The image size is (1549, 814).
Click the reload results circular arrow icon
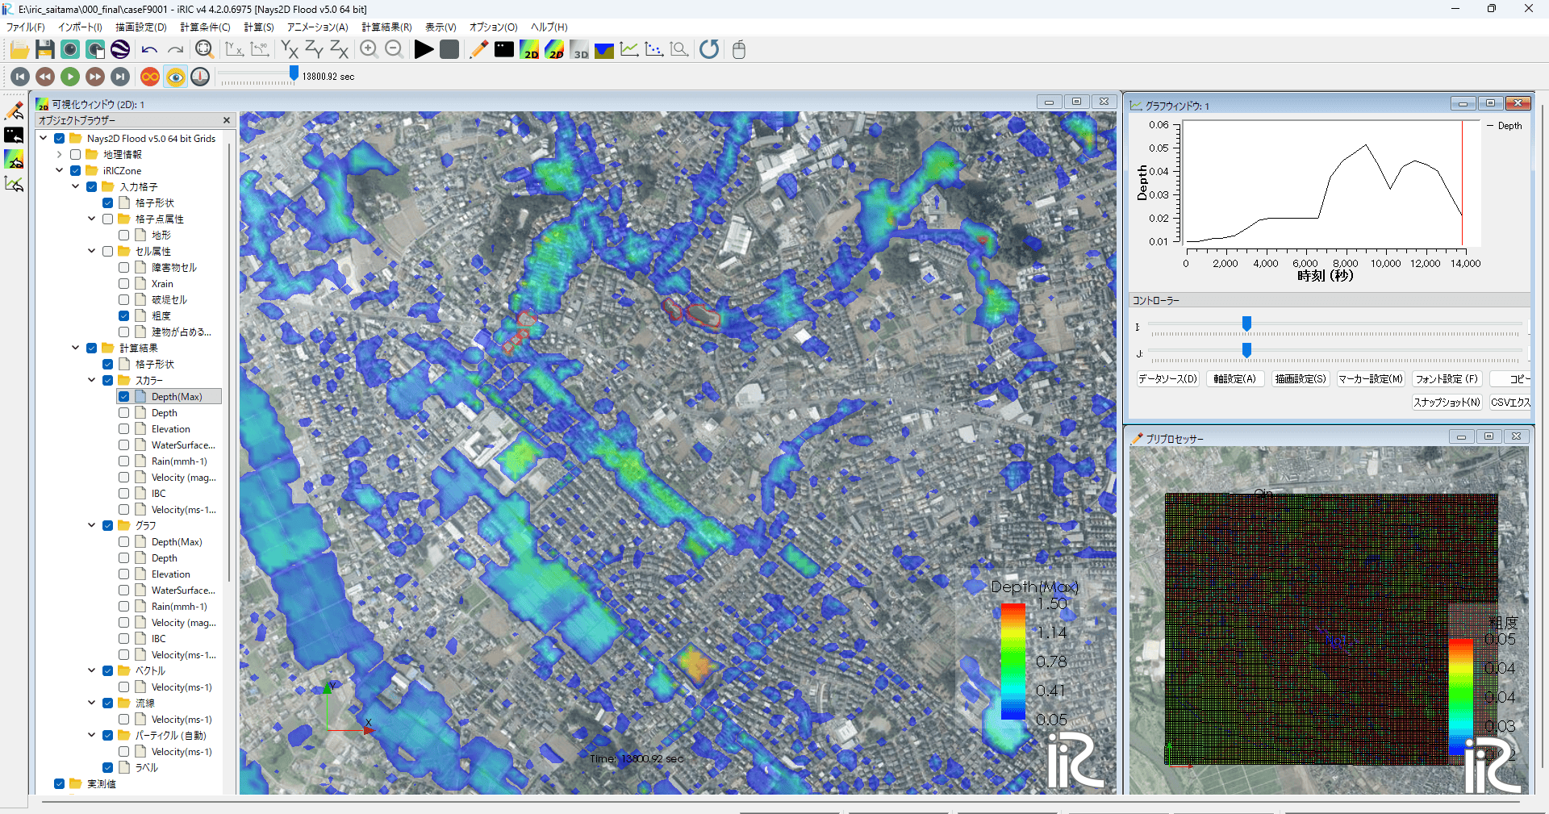coord(709,50)
